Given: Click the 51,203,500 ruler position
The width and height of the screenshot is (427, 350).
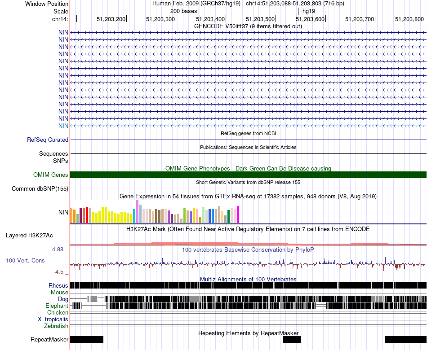Looking at the screenshot, I should tap(260, 19).
